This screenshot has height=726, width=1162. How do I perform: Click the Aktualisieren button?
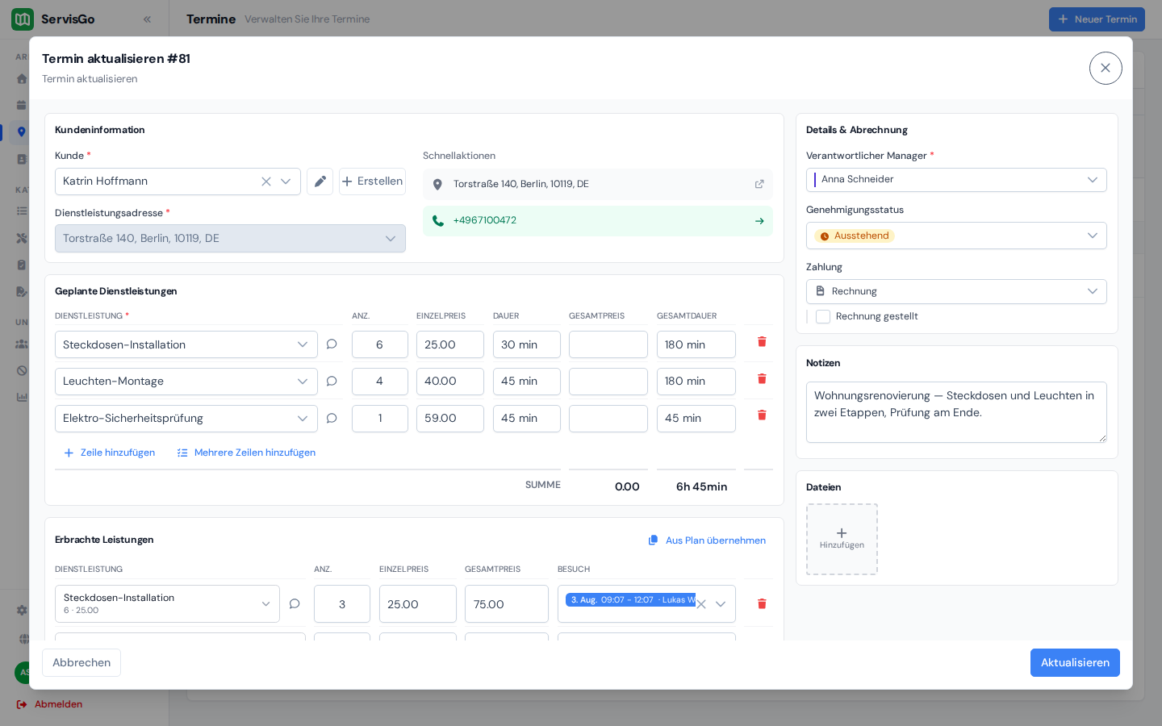point(1075,662)
